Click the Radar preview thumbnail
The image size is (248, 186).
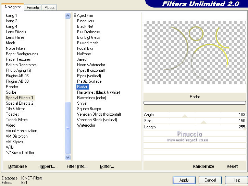[195, 53]
